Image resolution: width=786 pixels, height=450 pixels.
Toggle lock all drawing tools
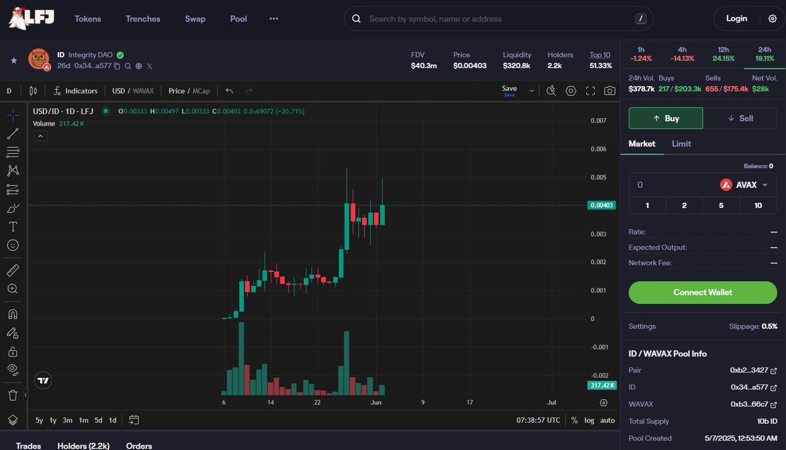pyautogui.click(x=12, y=351)
